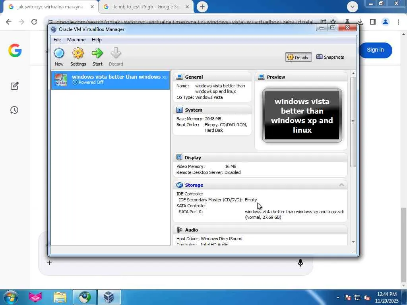Open Chrome three-dot menu

pyautogui.click(x=398, y=22)
